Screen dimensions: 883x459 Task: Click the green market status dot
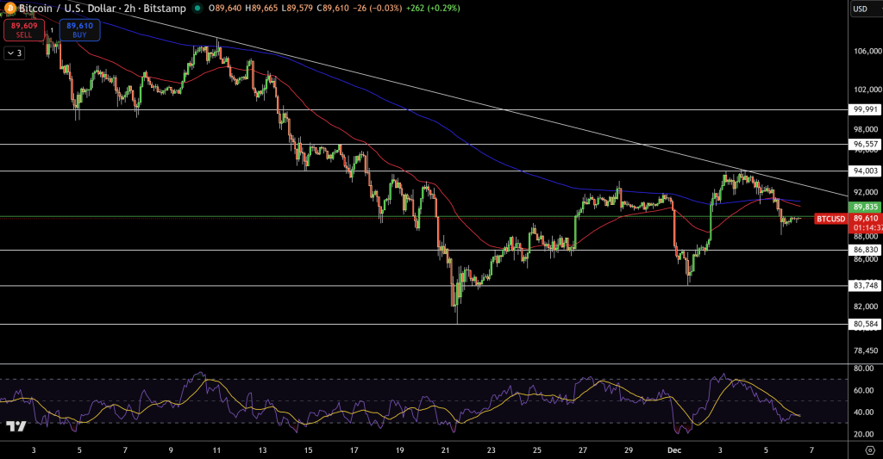tap(197, 9)
